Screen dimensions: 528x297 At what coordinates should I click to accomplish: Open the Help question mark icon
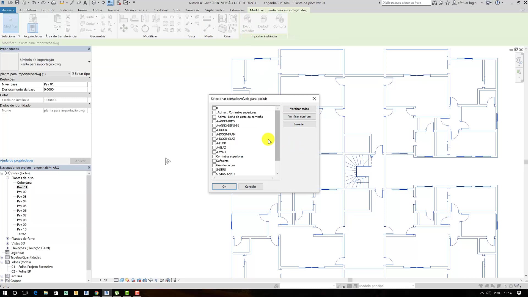(497, 3)
